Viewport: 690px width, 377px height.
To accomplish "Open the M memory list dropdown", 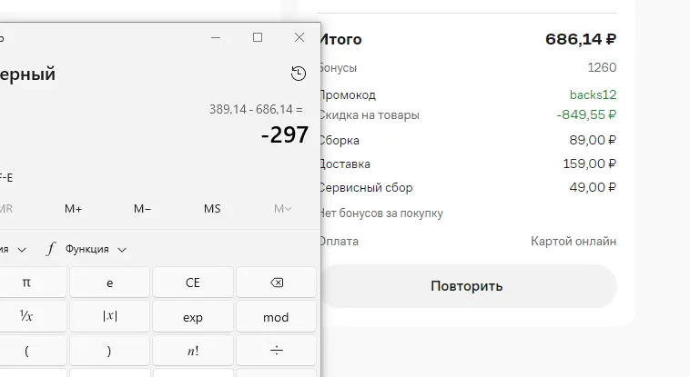I will [282, 209].
